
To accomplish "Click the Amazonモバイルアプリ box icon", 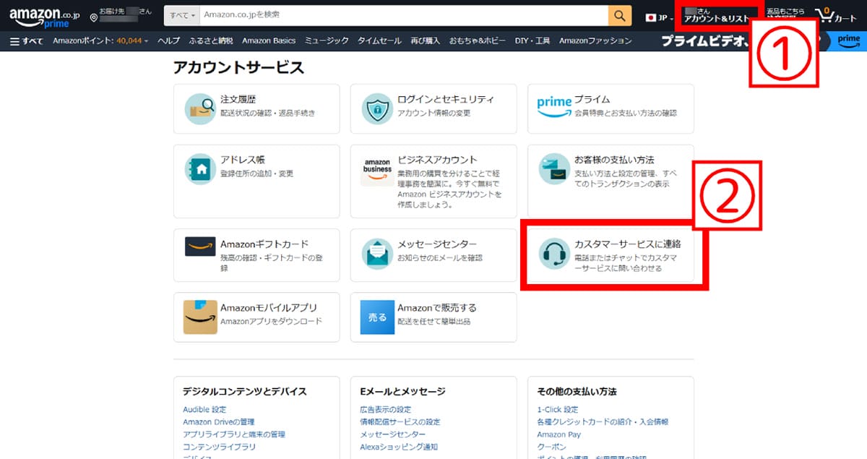I will [x=200, y=317].
